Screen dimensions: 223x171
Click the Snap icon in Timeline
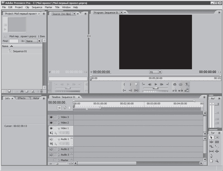click(59, 108)
